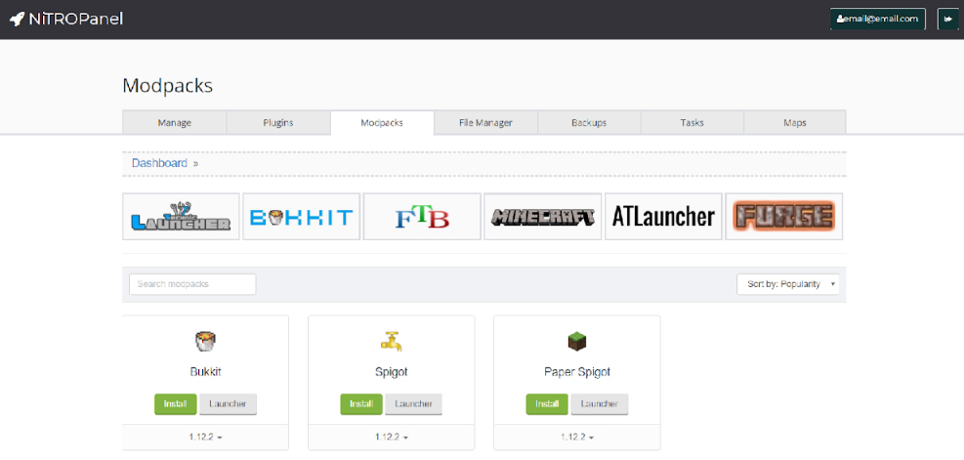964x460 pixels.
Task: Install the Spigot modpack
Action: pyautogui.click(x=360, y=403)
